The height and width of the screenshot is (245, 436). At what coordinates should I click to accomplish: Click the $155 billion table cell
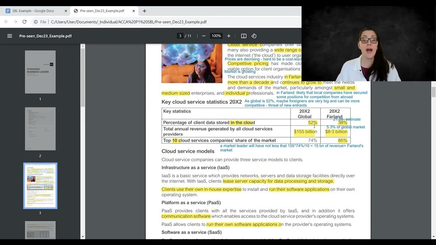[306, 131]
